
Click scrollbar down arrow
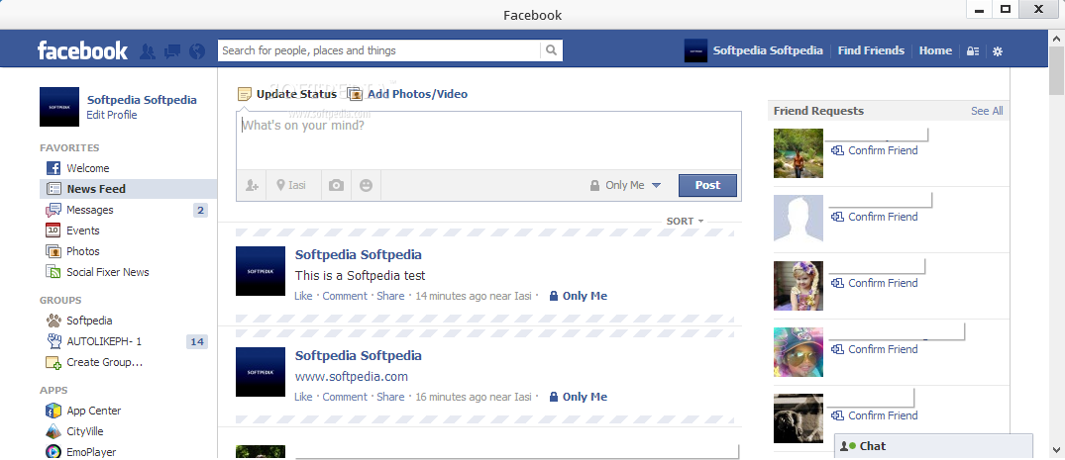pos(1057,449)
